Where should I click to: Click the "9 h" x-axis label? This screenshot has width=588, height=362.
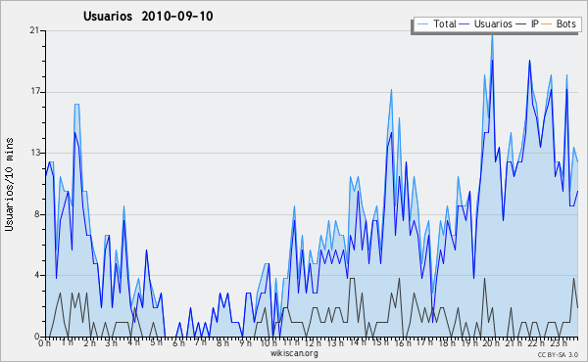245,343
